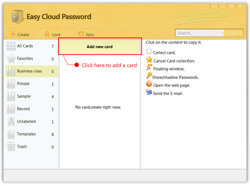Image resolution: width=250 pixels, height=186 pixels.
Task: Click the Send the E-mail envelope icon
Action: 149,92
